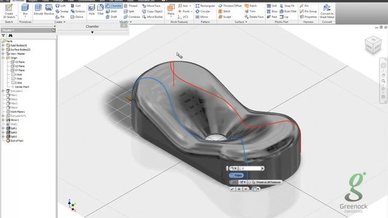Cancel chamfer with red X button
The image size is (388, 218).
tap(246, 189)
